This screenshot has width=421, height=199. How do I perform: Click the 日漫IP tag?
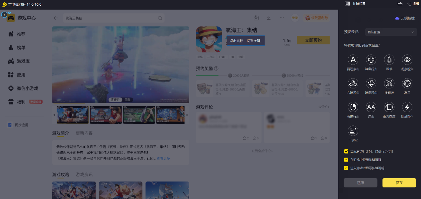tap(222, 57)
